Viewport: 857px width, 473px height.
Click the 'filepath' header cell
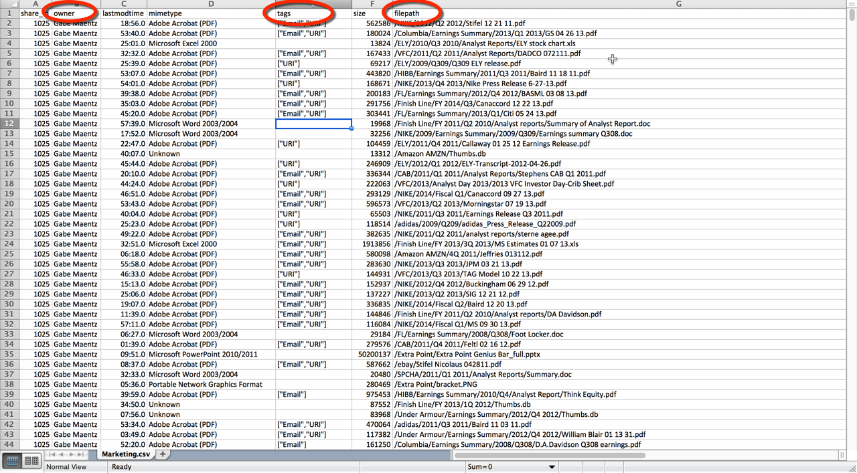click(x=619, y=13)
